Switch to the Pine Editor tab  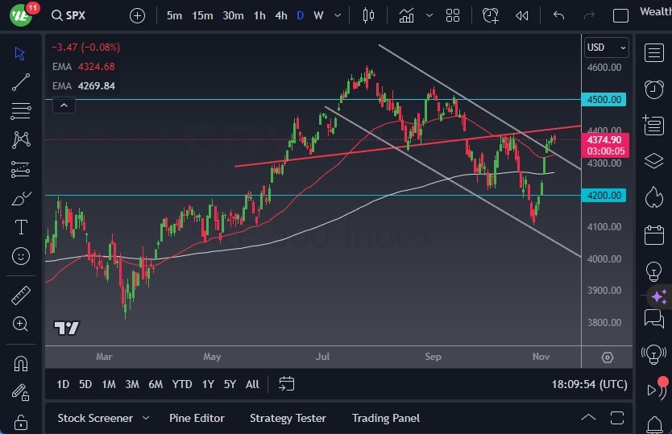pyautogui.click(x=197, y=418)
